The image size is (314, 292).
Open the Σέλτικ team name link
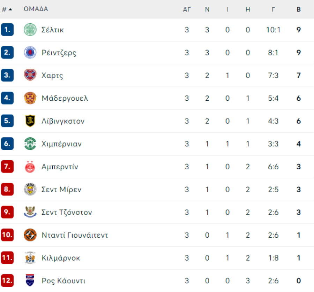(52, 30)
